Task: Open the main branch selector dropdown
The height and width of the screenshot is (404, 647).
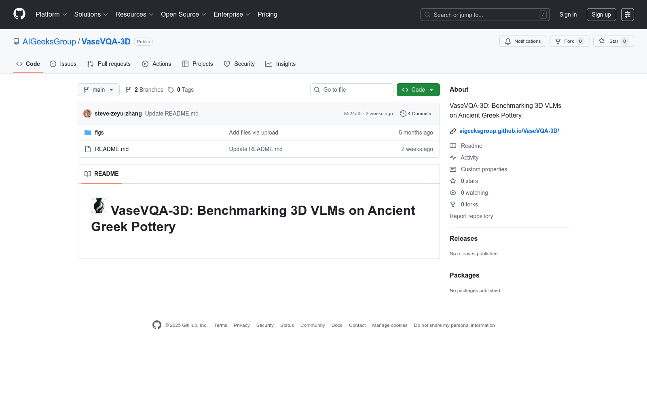Action: point(98,90)
